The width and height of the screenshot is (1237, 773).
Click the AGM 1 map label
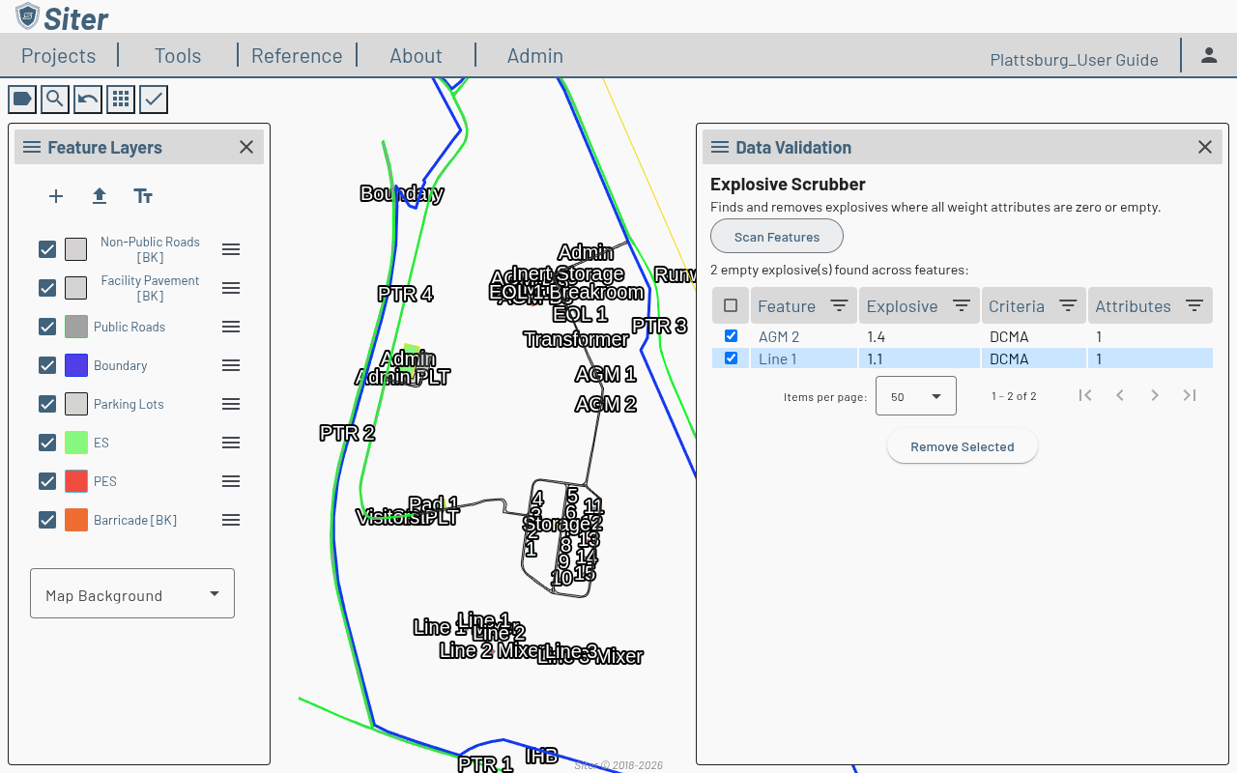[606, 374]
